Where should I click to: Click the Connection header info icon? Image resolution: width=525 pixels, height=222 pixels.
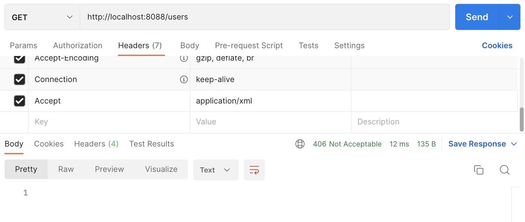coord(184,79)
